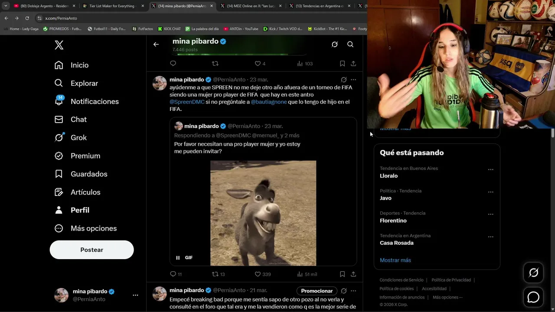Click the Guardados bookmark icon
The image size is (555, 312).
(x=59, y=174)
